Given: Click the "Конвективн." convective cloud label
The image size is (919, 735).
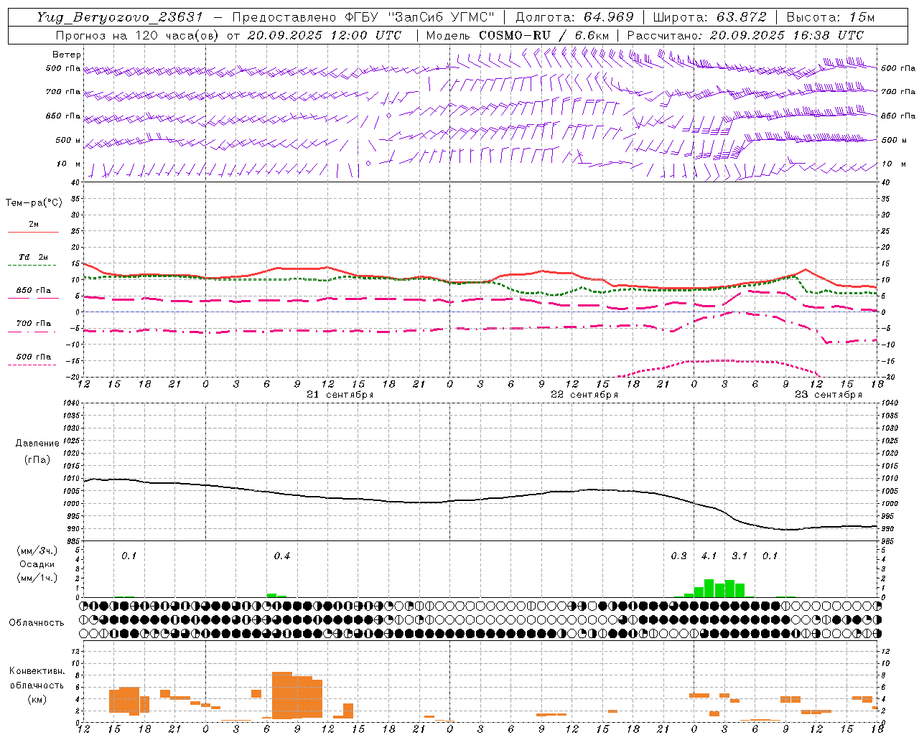Looking at the screenshot, I should (x=37, y=671).
